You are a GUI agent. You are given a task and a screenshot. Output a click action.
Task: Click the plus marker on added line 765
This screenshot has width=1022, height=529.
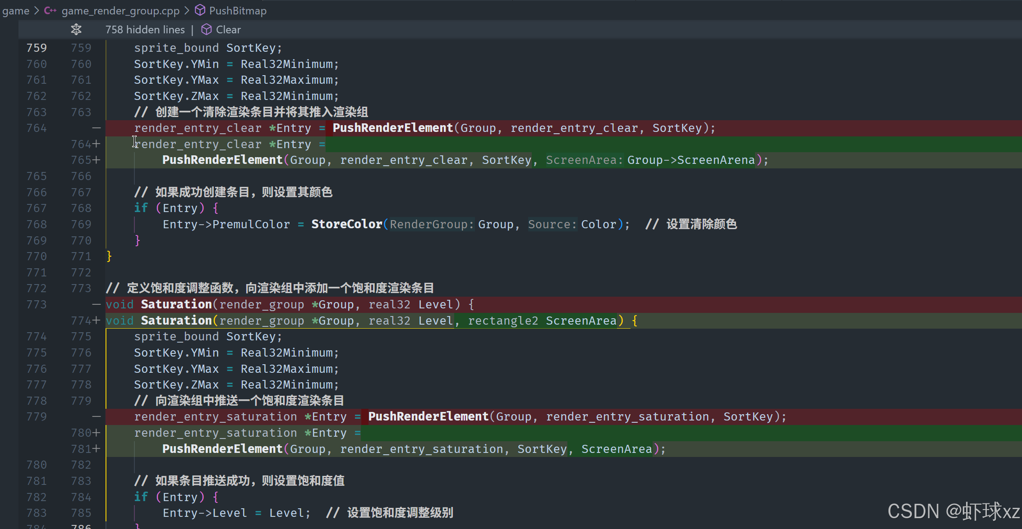[x=96, y=160]
